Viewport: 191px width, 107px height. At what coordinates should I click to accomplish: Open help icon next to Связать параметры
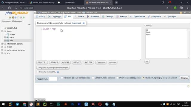click(x=58, y=72)
